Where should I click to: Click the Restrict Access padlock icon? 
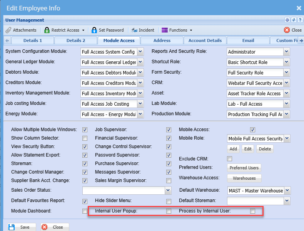(x=47, y=30)
